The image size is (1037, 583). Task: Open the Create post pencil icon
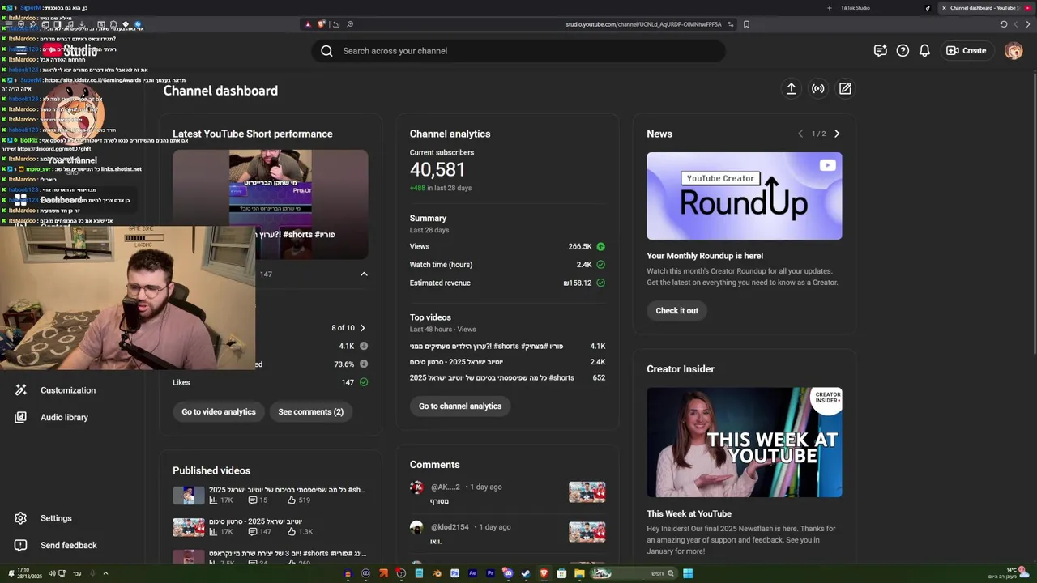[845, 89]
